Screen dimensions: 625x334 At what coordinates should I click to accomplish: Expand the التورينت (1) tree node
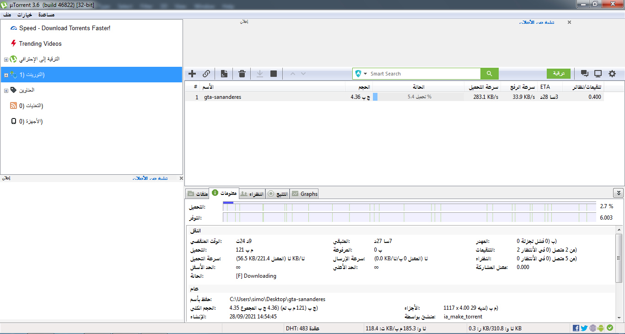[6, 75]
